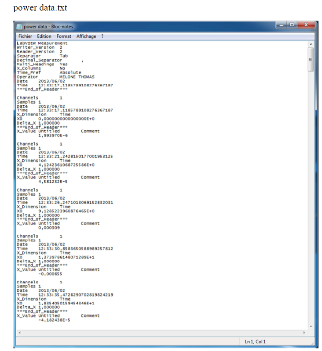Image resolution: width=322 pixels, height=351 pixels.
Task: Click the X0 value '1,8354050159454346E+1'
Action: [66, 303]
